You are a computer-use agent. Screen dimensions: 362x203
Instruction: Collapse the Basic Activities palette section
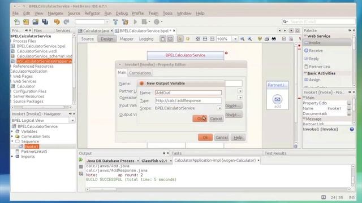click(305, 73)
